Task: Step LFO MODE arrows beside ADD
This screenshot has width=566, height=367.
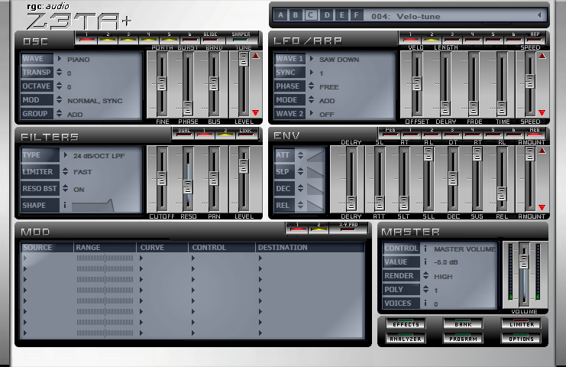Action: point(311,99)
